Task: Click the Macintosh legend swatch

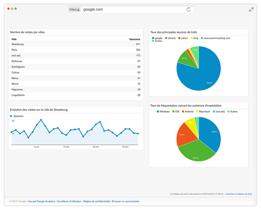Action: point(197,112)
